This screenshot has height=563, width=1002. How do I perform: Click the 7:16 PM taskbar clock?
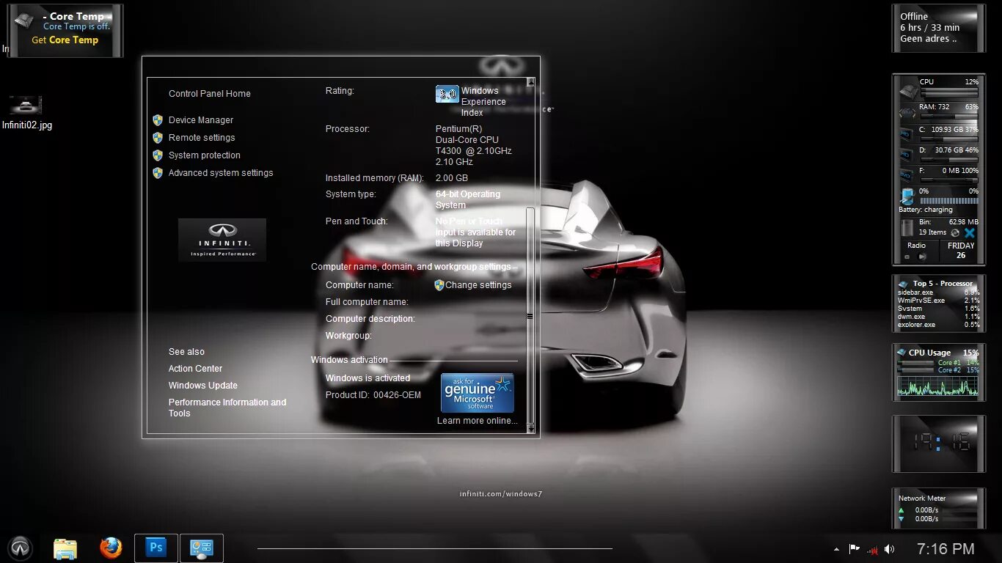pyautogui.click(x=946, y=548)
